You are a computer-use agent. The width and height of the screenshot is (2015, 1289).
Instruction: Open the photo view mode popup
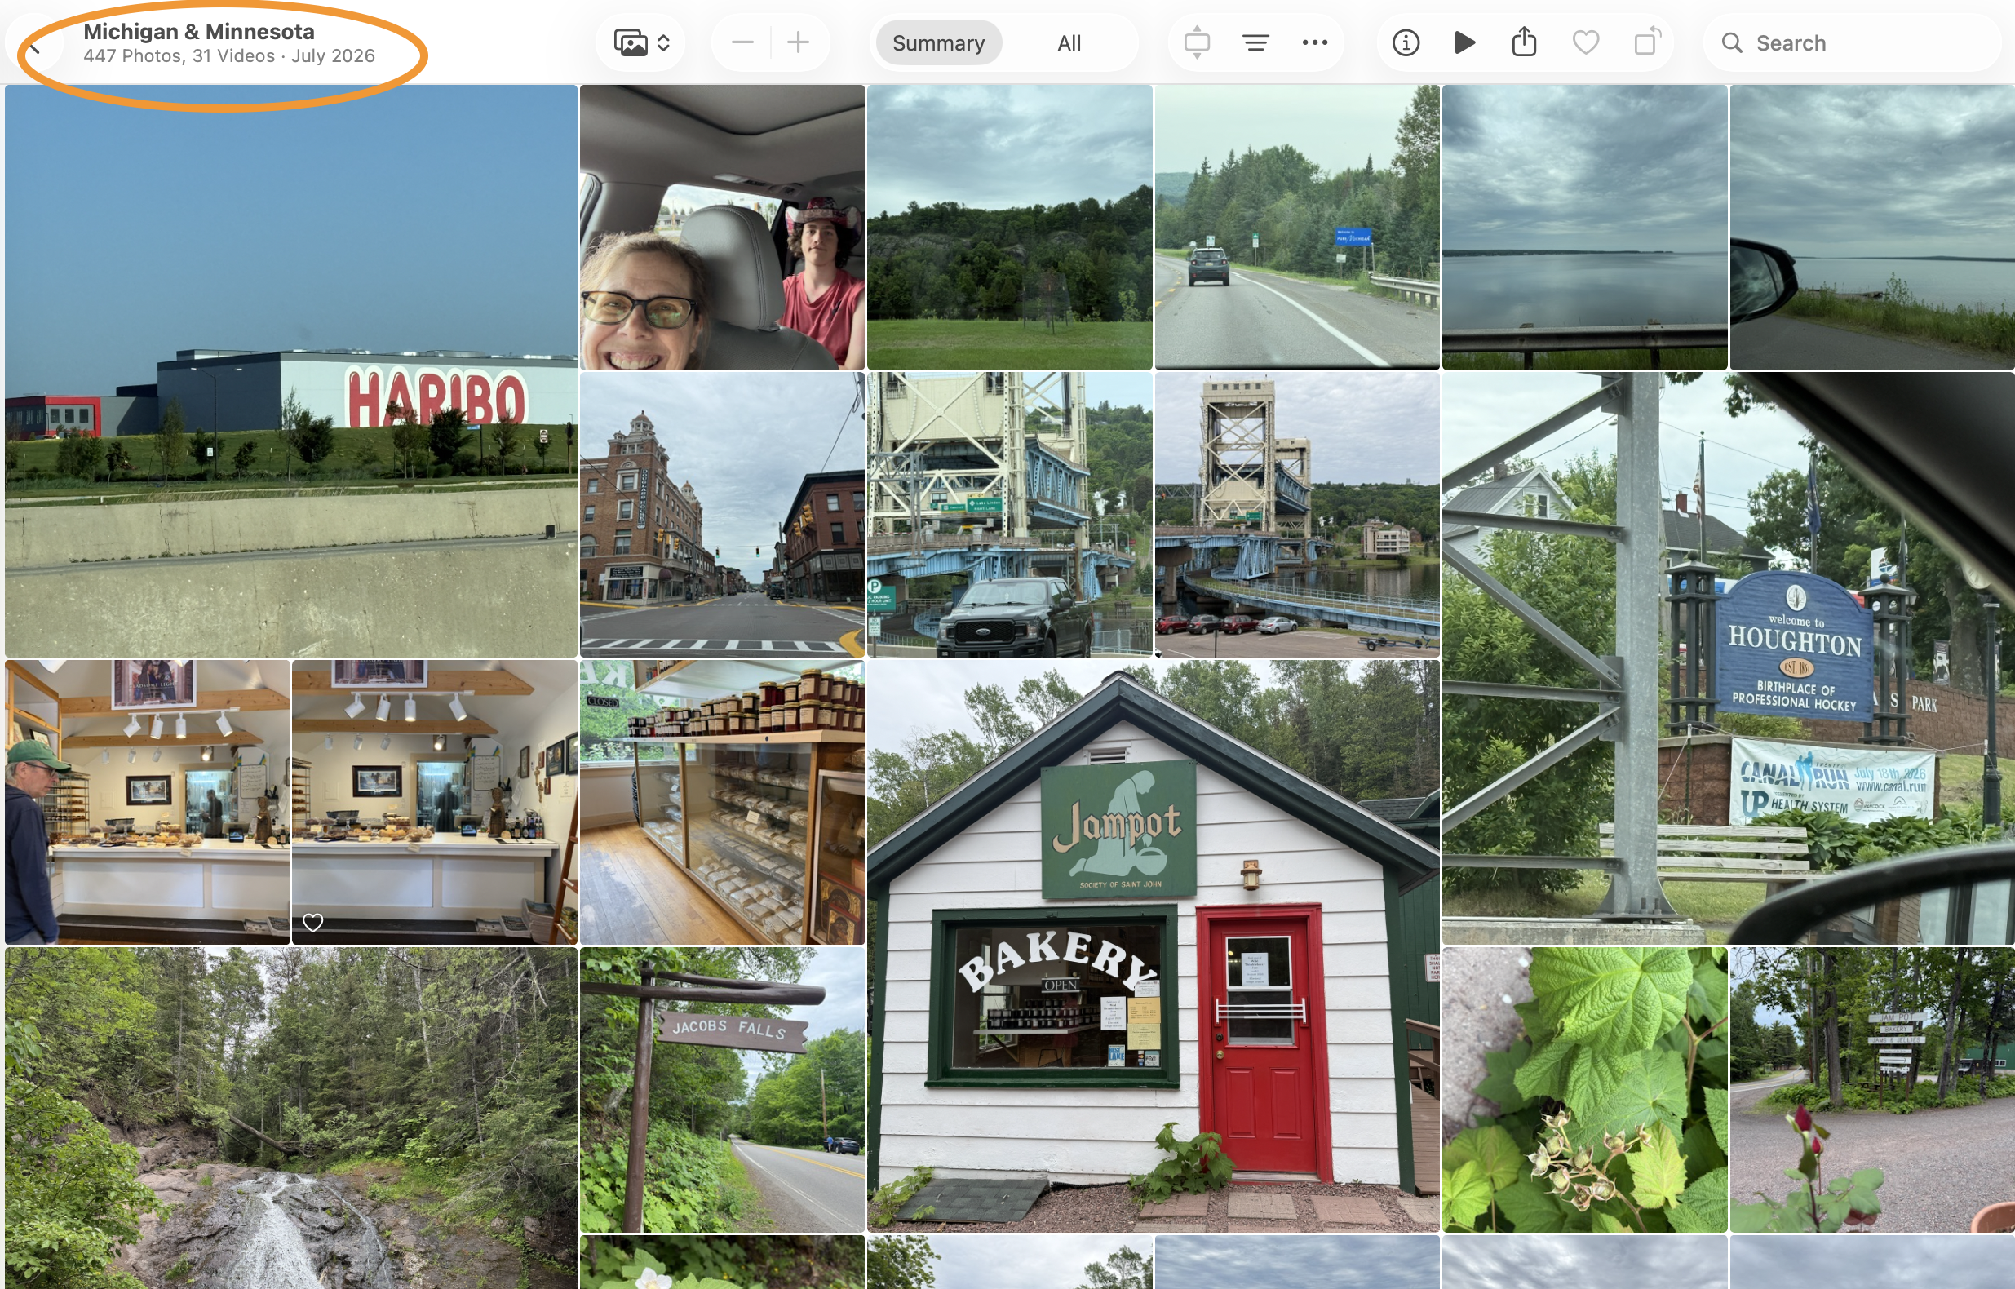[642, 42]
